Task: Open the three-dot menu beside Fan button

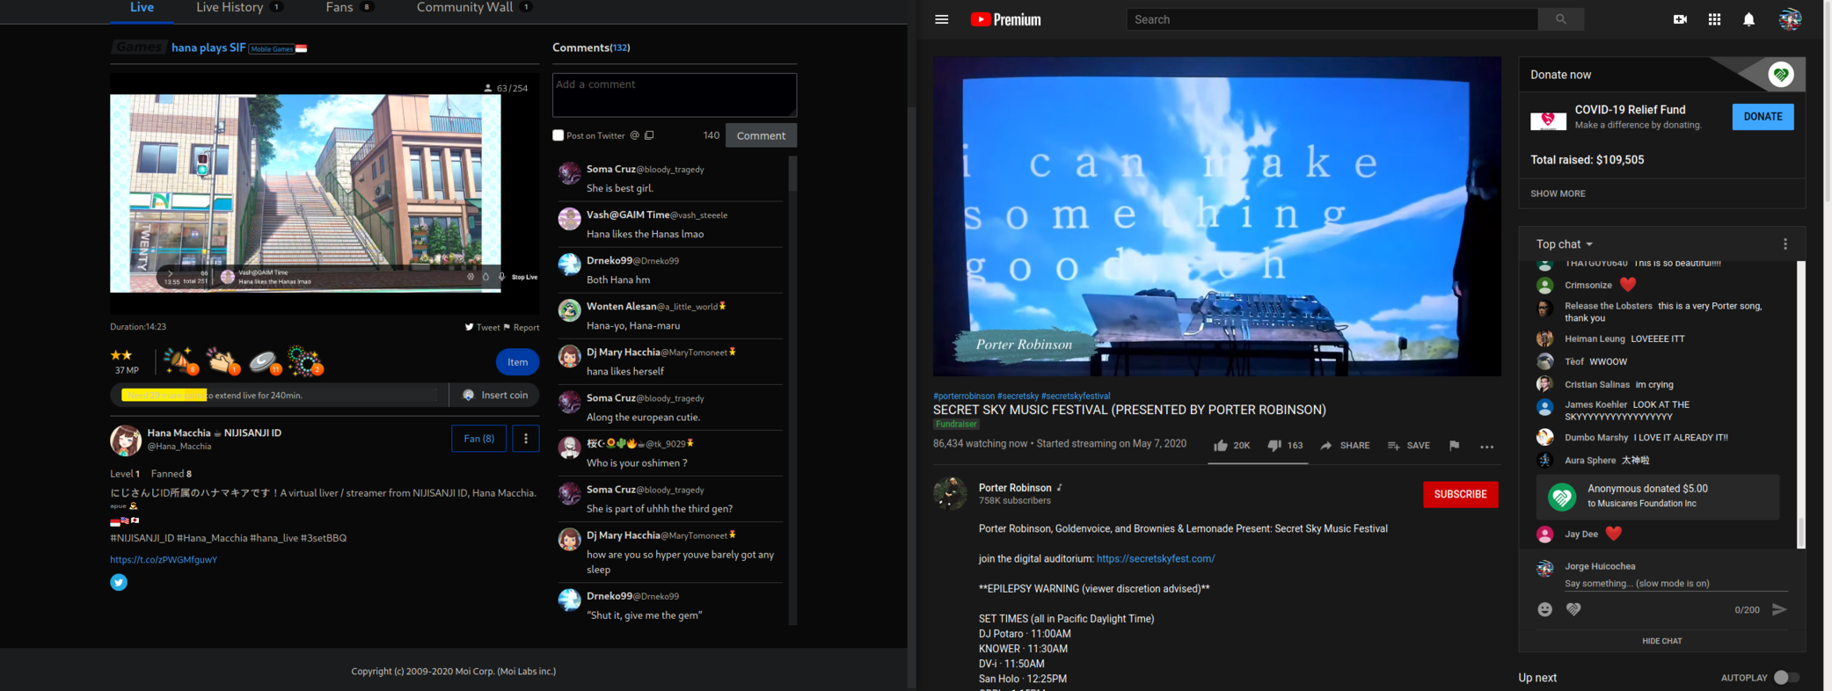Action: 526,439
